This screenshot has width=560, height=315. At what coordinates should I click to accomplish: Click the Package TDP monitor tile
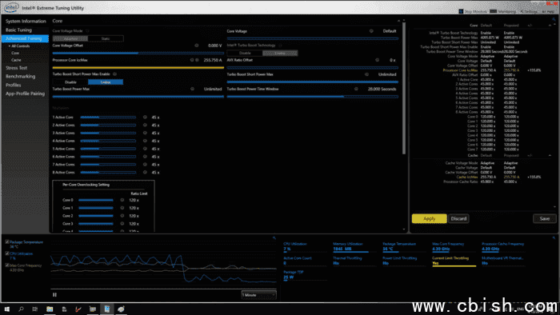[305, 275]
